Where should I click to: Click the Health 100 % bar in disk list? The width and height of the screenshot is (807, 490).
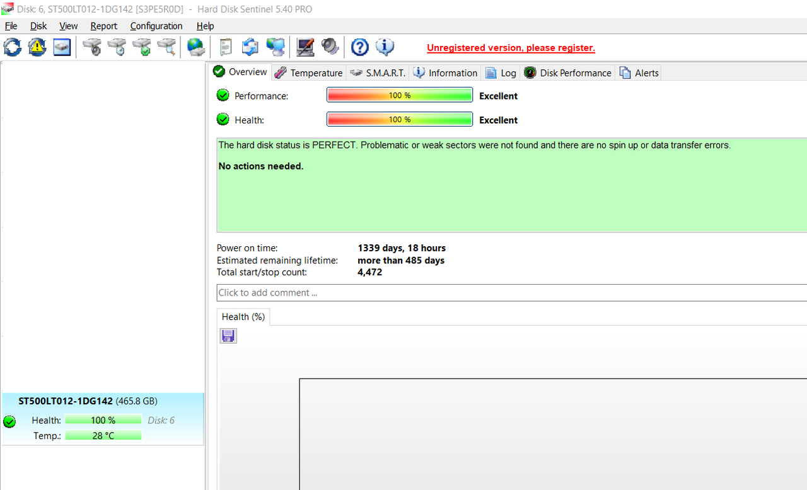coord(103,420)
